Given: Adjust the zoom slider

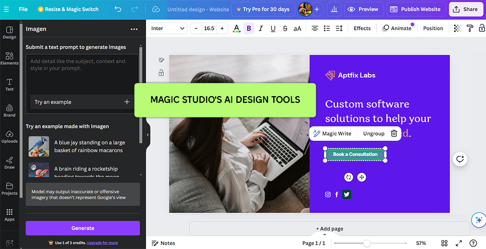Looking at the screenshot, I should [x=367, y=243].
